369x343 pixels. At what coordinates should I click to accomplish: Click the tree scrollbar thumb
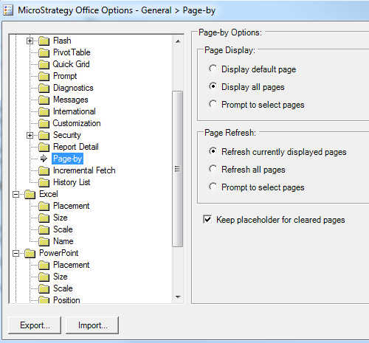177,169
